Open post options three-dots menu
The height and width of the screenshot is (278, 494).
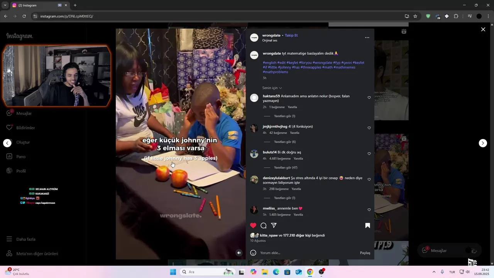(x=367, y=37)
